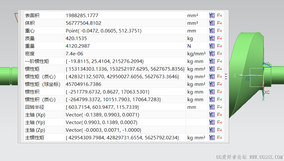Click the expression icon in 表面积 row
Screen dimensions: 284x161
point(212,15)
